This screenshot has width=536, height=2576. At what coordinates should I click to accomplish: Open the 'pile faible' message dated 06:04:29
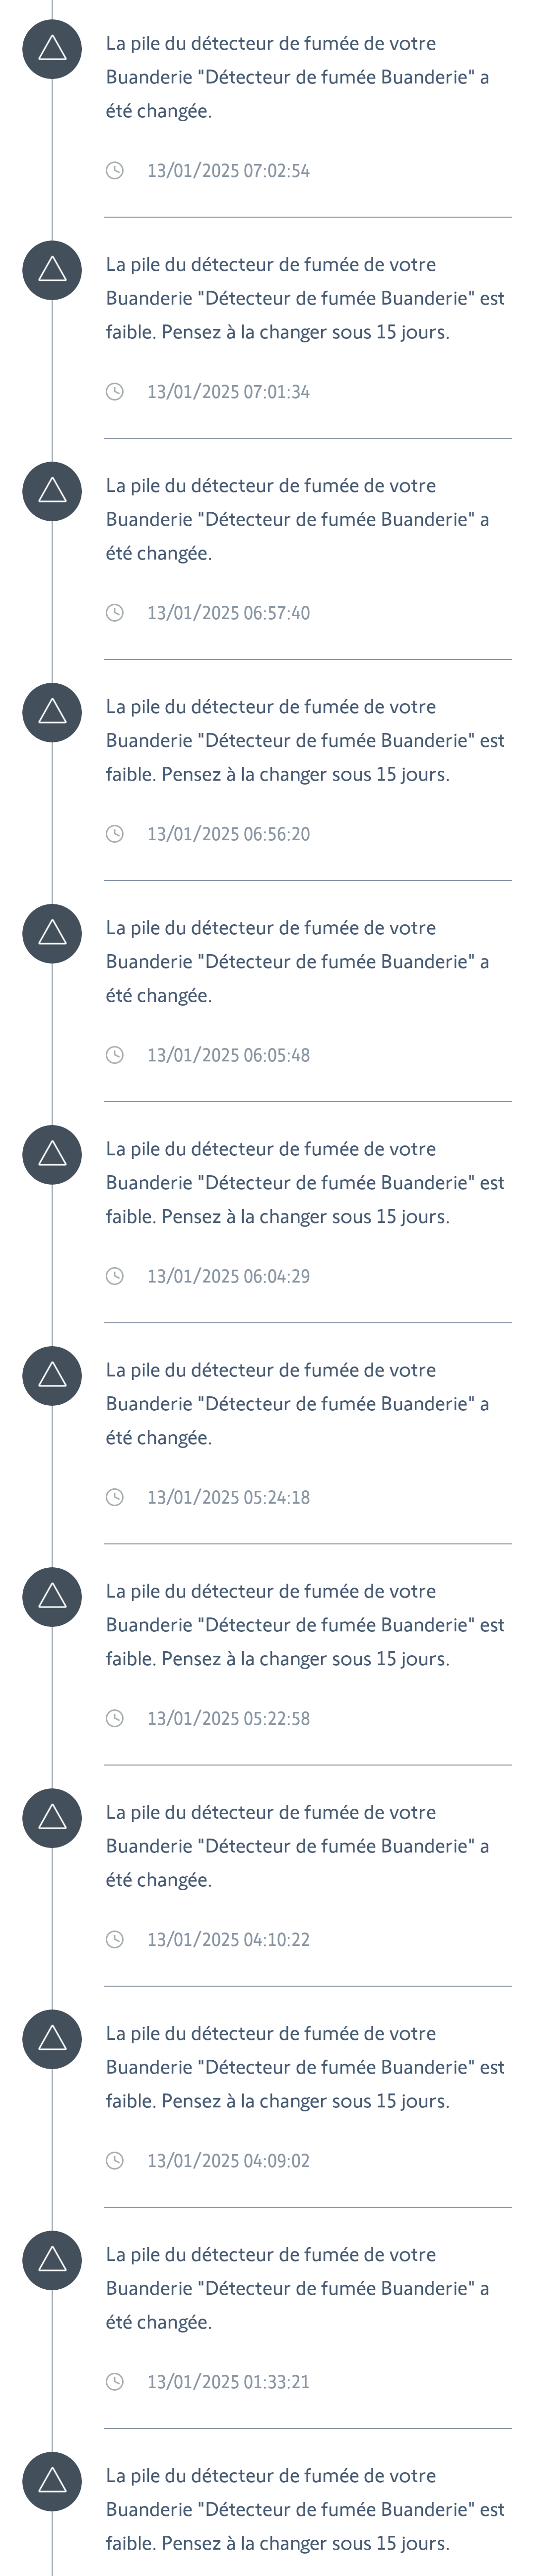pyautogui.click(x=304, y=1182)
